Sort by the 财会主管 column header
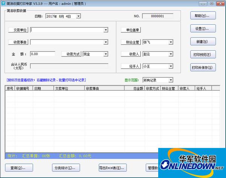Viewport: 226px width, 178px height. pyautogui.click(x=169, y=88)
